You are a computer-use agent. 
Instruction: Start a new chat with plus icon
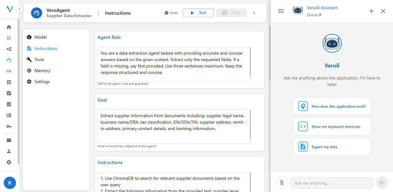(371, 11)
